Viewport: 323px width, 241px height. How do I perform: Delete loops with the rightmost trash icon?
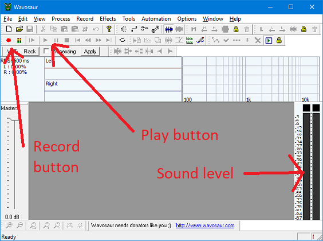coord(314,29)
